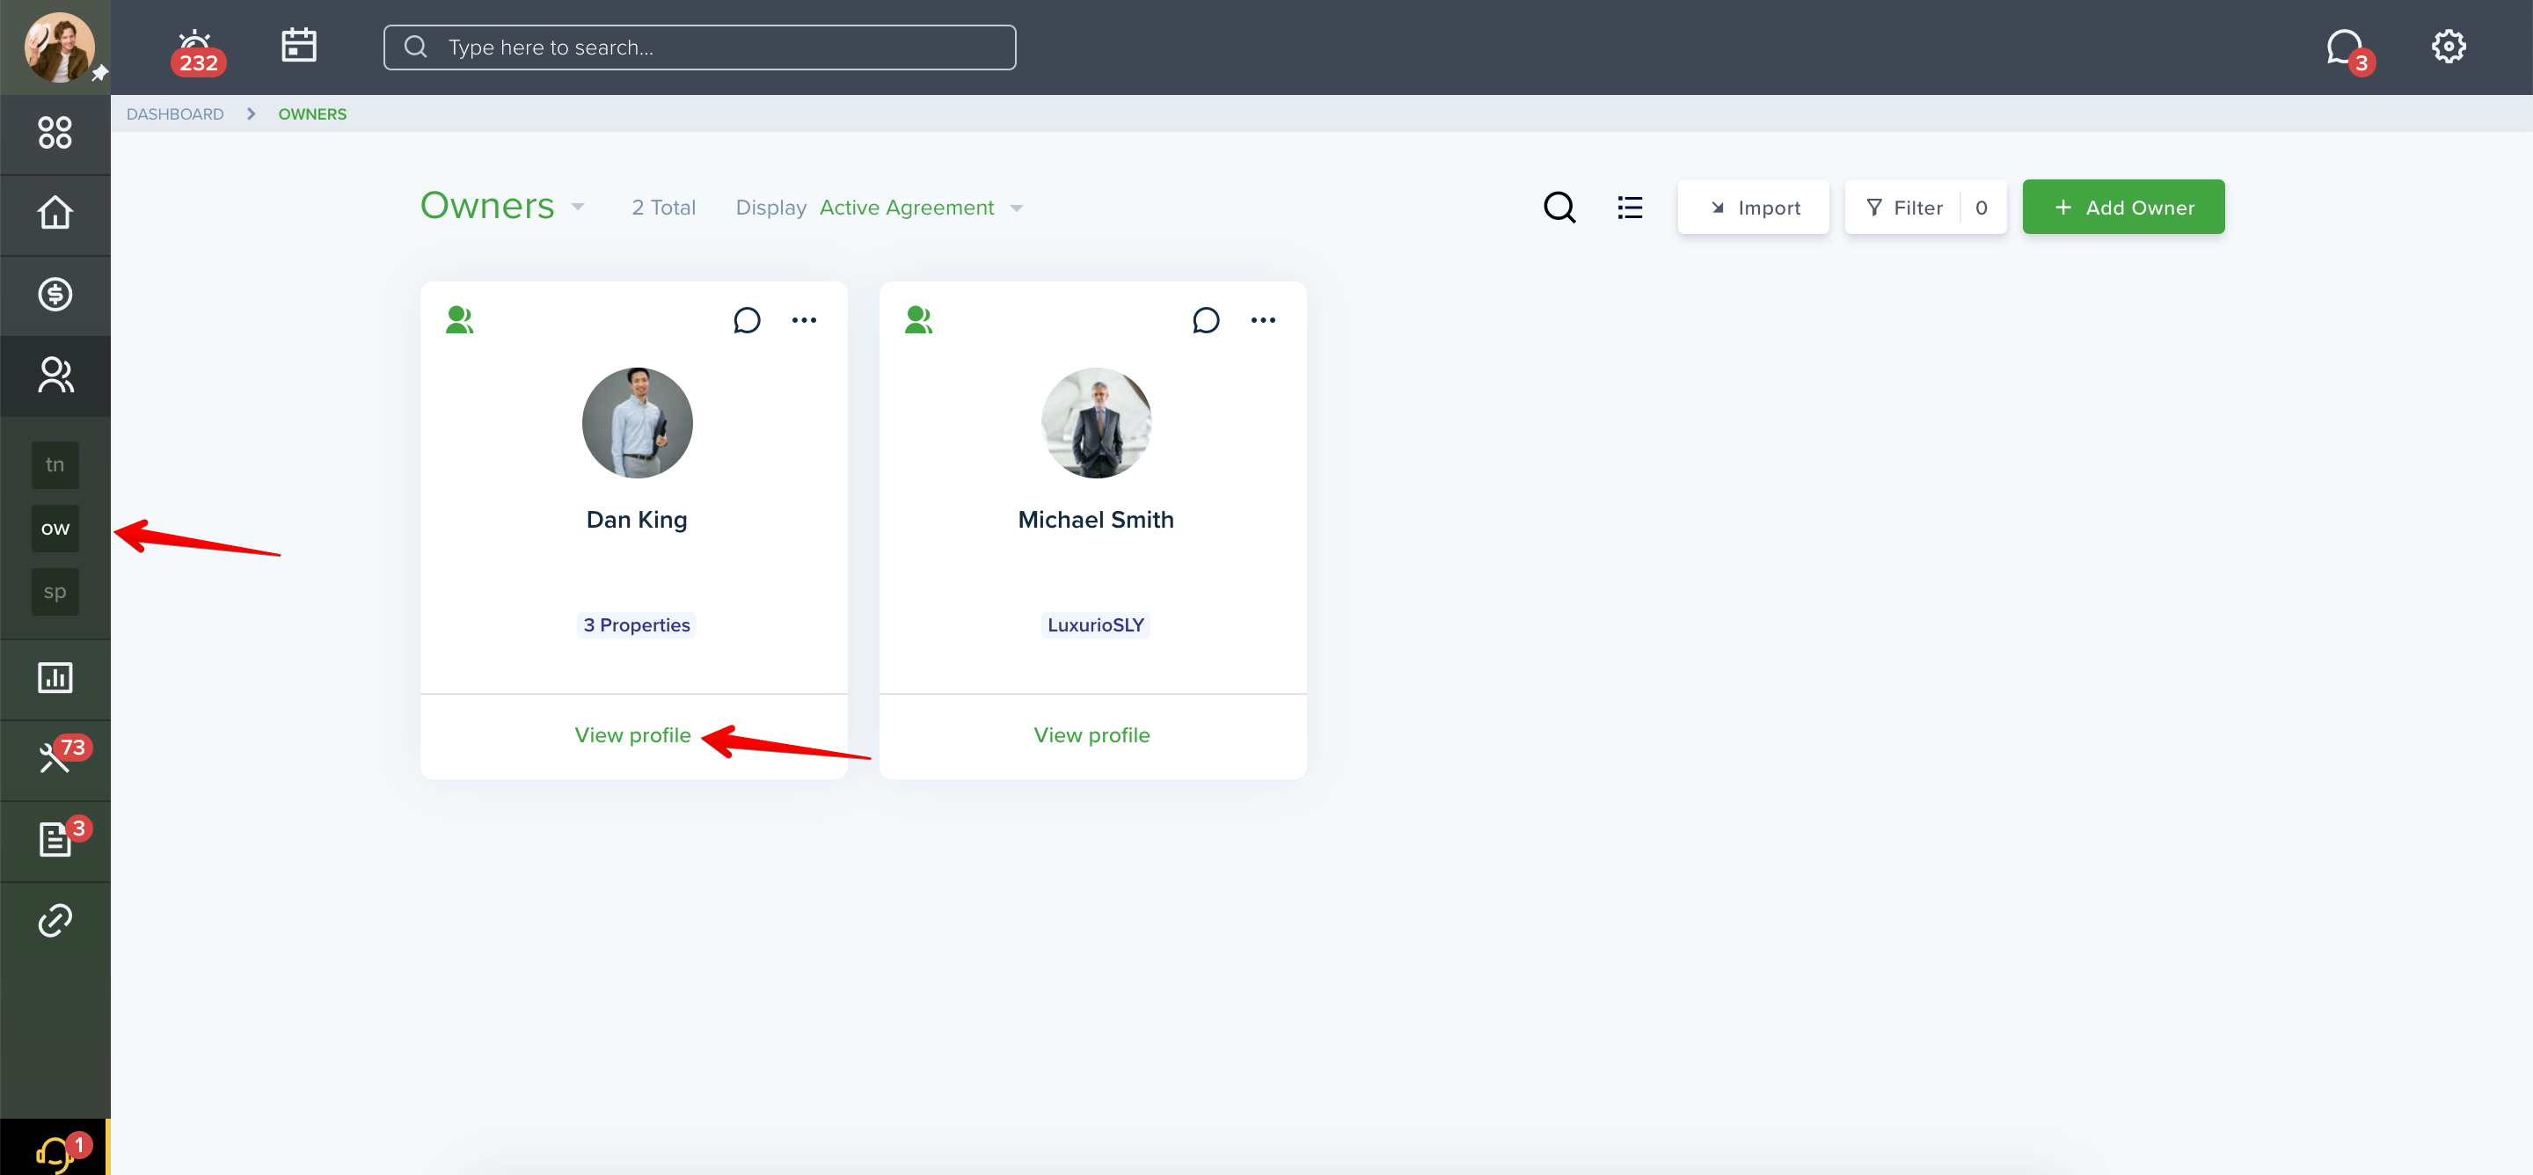Open the accounting dollar icon in sidebar
Viewport: 2533px width, 1175px height.
pyautogui.click(x=55, y=294)
